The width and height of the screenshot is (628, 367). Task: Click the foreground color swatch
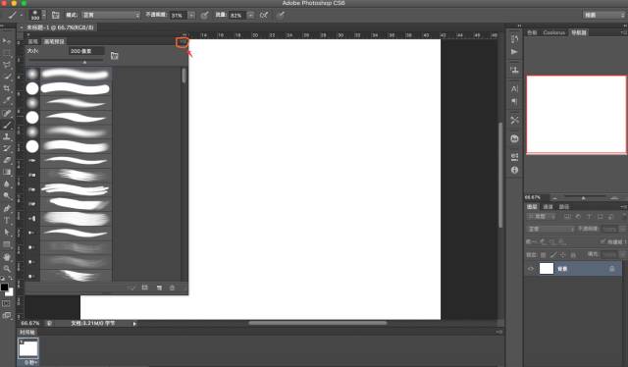pyautogui.click(x=4, y=287)
